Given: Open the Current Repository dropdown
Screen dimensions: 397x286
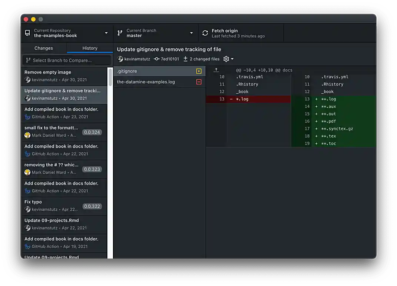Looking at the screenshot, I should point(67,33).
